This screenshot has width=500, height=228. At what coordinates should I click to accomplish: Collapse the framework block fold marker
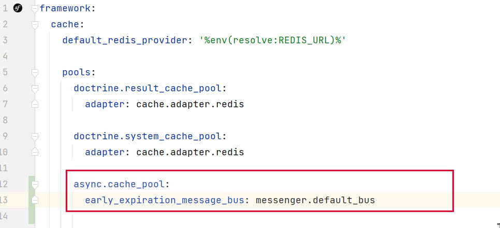pos(35,9)
